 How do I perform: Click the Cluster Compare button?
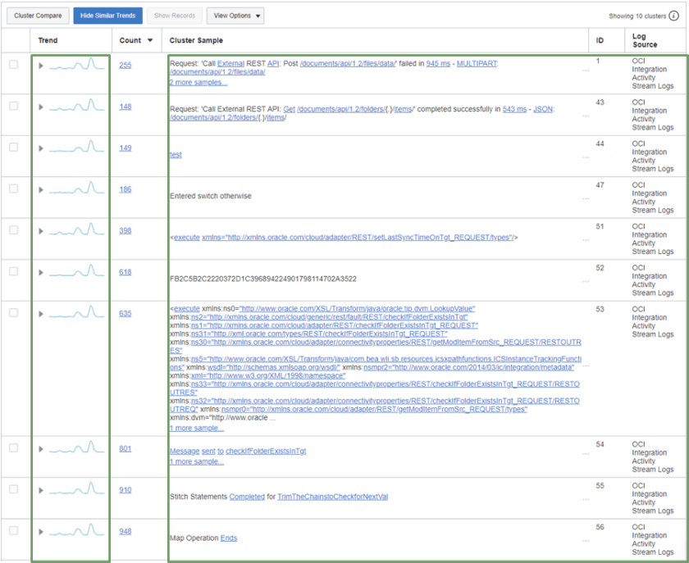(37, 15)
